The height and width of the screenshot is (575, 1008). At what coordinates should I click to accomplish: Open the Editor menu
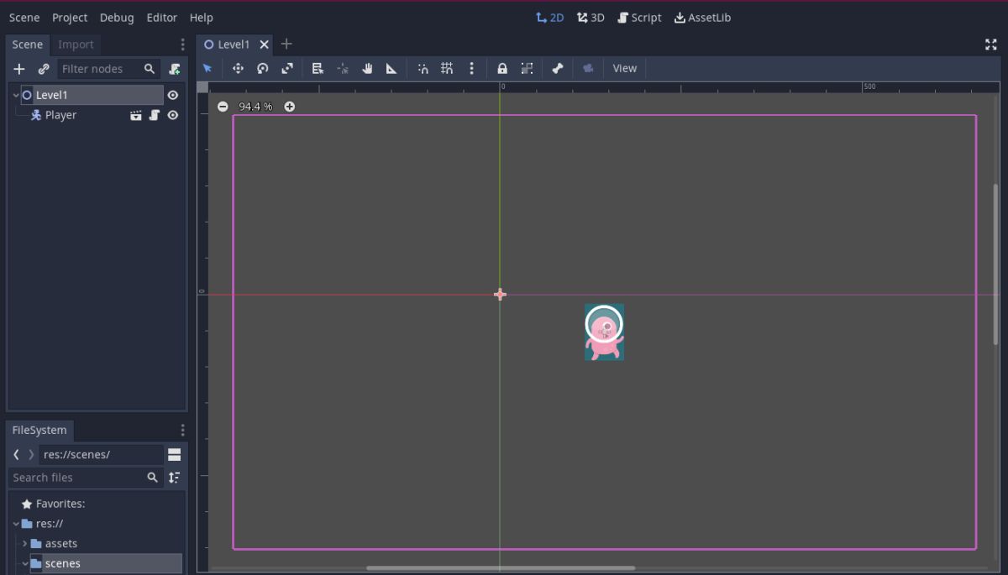162,18
